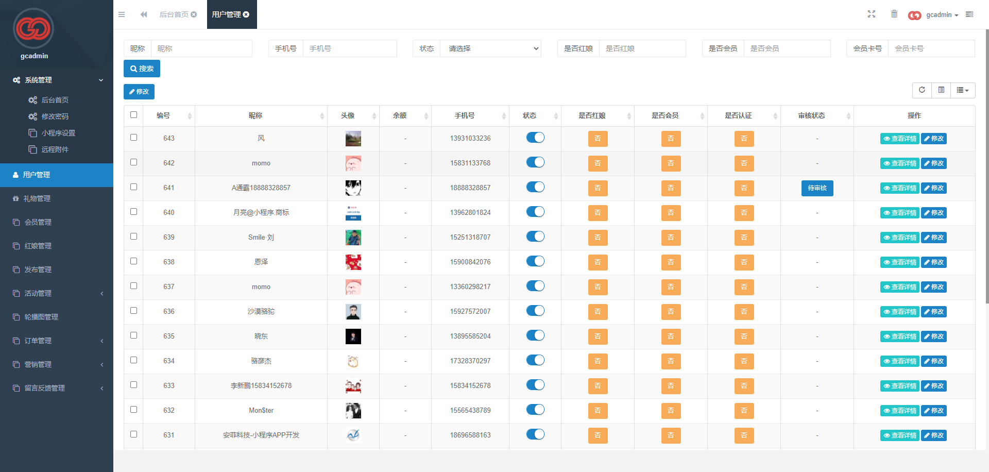This screenshot has height=472, width=989.
Task: Close the 用户管理 tab via its X icon
Action: tap(246, 14)
